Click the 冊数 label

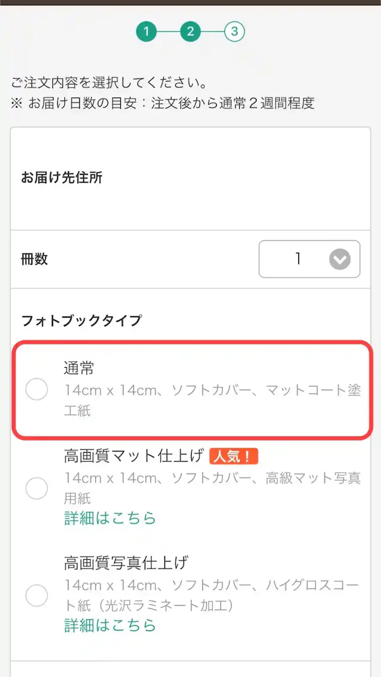tap(35, 259)
